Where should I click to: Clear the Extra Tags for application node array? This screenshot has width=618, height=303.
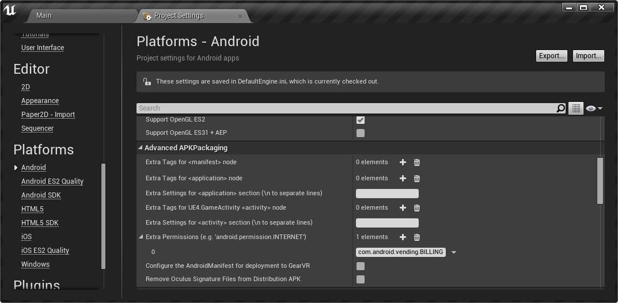click(x=416, y=179)
